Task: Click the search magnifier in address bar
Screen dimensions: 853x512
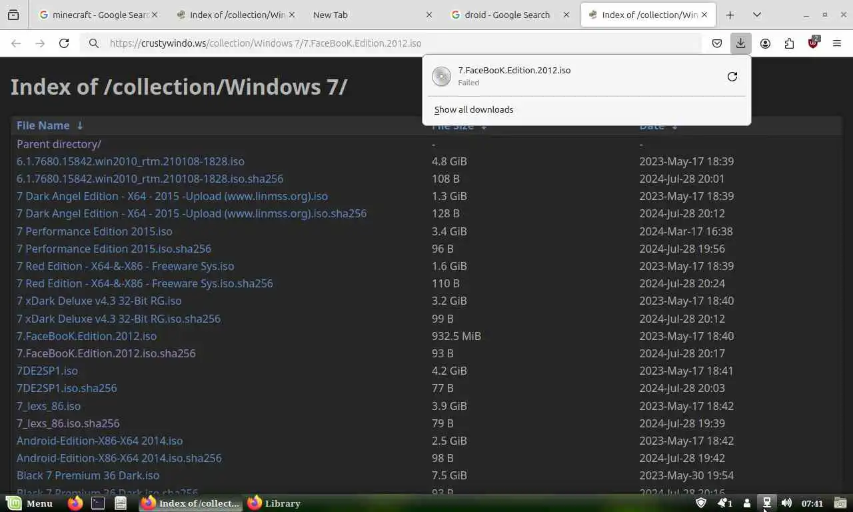Action: click(94, 43)
